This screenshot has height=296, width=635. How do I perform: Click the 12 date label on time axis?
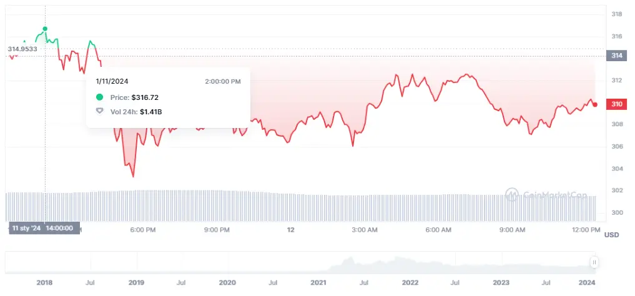290,230
